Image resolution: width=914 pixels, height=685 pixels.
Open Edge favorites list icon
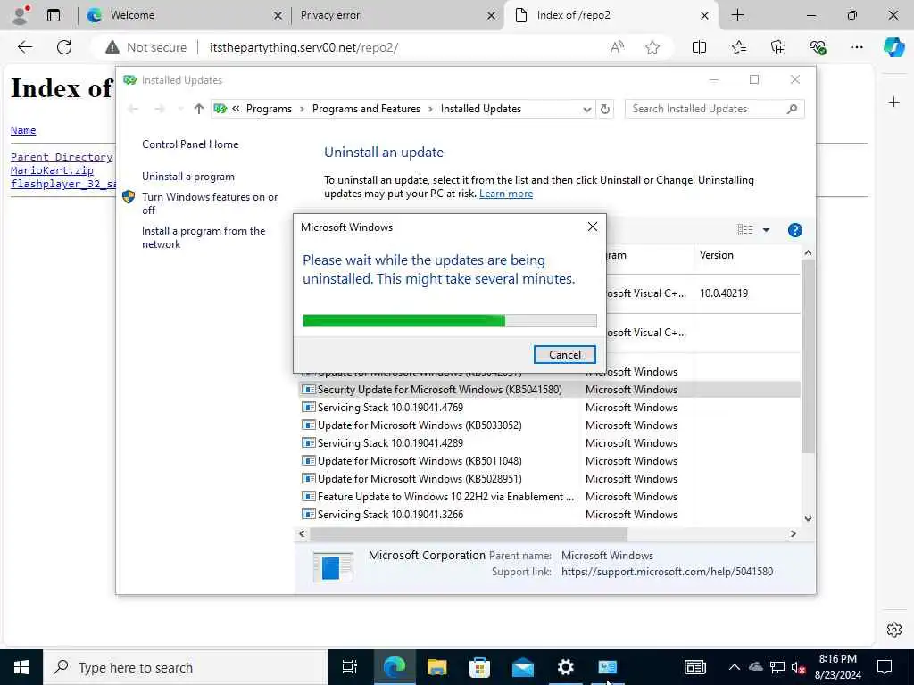click(x=738, y=47)
